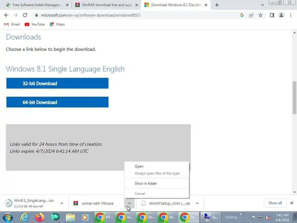Start the 32-bit Download
The height and width of the screenshot is (223, 297).
[57, 83]
